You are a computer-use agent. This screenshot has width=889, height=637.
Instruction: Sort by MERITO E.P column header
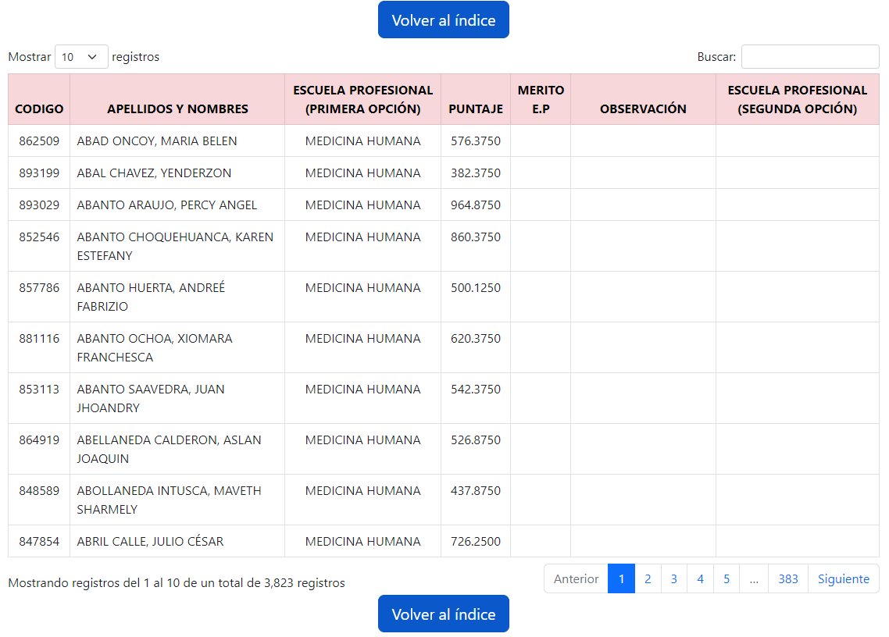[x=541, y=99]
